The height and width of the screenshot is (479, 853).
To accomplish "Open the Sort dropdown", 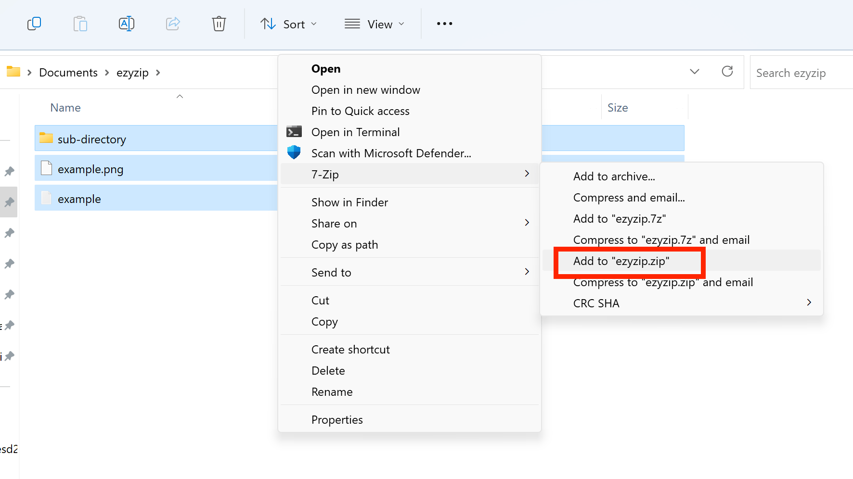I will 288,24.
